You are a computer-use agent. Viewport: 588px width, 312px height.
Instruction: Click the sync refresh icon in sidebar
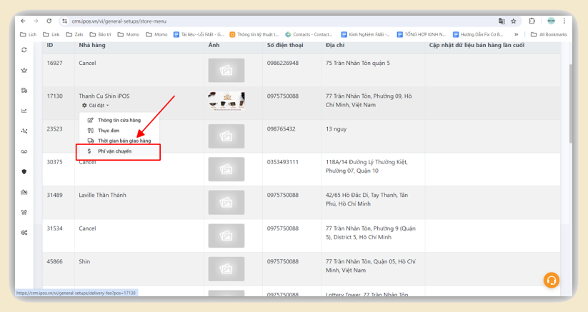pyautogui.click(x=24, y=49)
